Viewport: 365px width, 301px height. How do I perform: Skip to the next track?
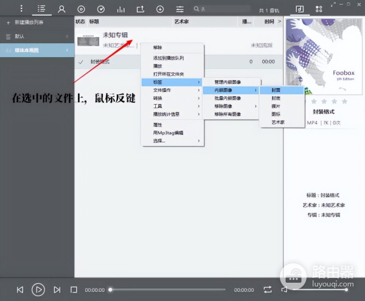pos(57,289)
